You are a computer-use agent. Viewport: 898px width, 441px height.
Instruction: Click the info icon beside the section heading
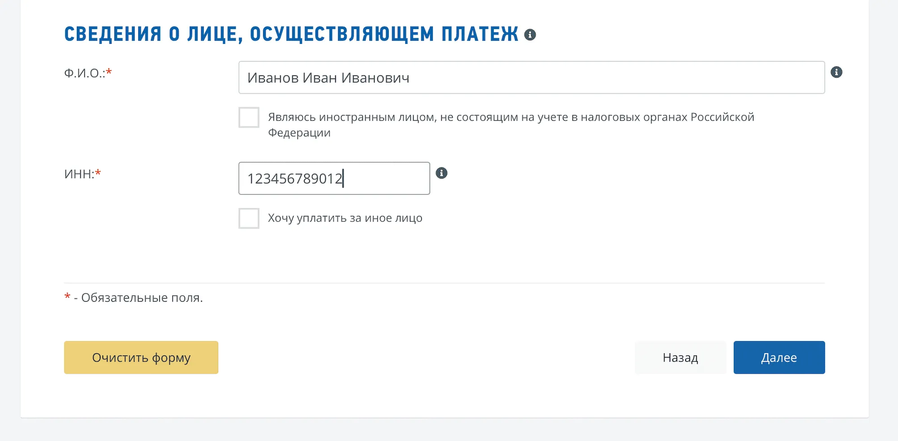[530, 35]
